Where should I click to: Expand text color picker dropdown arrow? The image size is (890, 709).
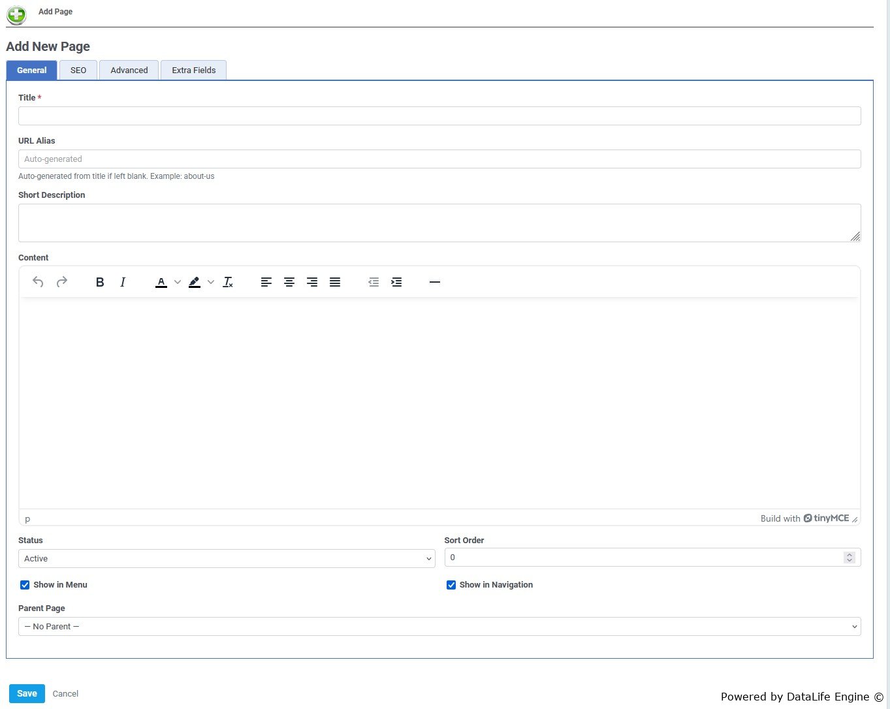(178, 282)
